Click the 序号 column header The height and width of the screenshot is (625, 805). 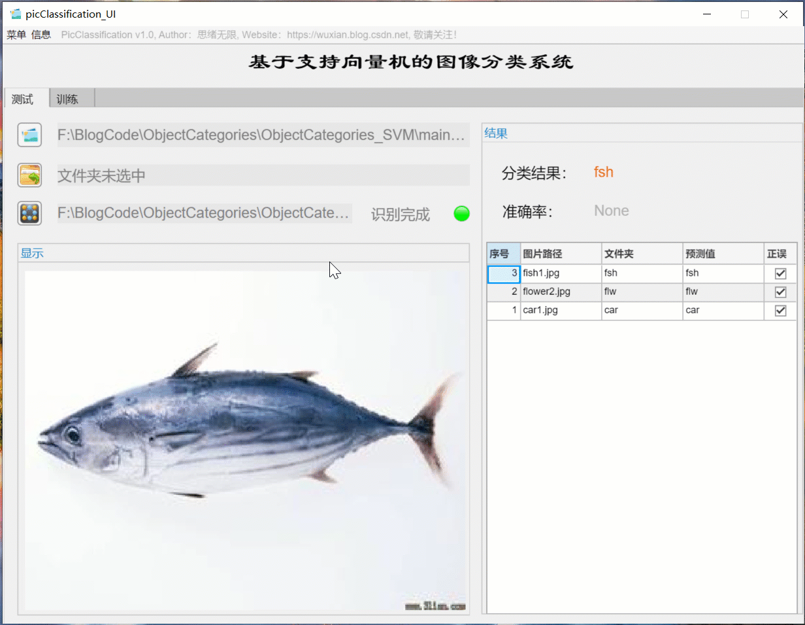pyautogui.click(x=504, y=254)
